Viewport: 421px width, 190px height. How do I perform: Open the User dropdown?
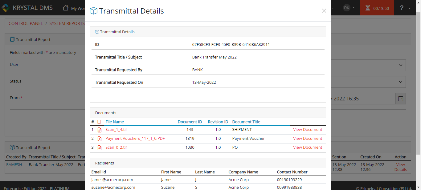pyautogui.click(x=400, y=65)
